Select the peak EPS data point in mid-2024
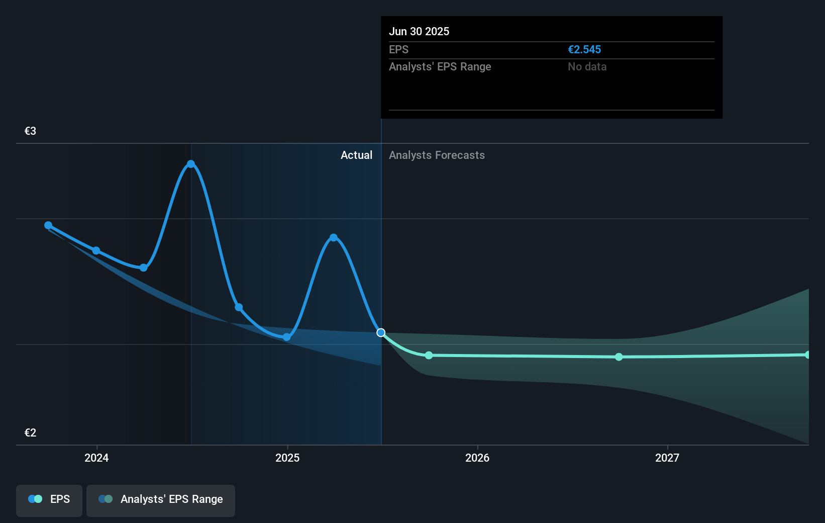 (191, 163)
